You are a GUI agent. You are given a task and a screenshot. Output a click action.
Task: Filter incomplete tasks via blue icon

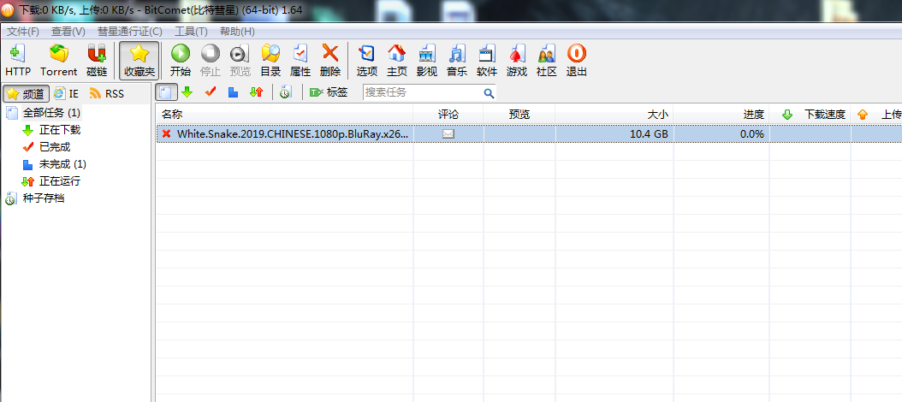coord(233,92)
